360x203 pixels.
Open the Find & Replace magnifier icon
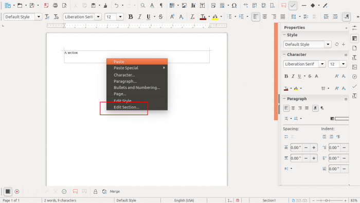[x=143, y=6]
